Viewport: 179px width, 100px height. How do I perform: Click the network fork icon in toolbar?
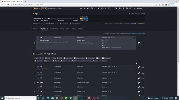84,8
